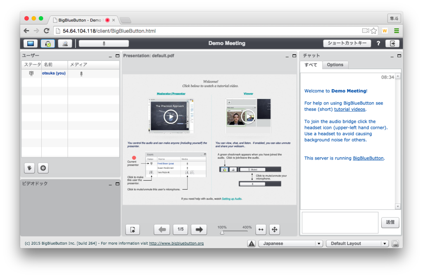The height and width of the screenshot is (277, 423).
Task: Minimize the Presentation panel
Action: pyautogui.click(x=287, y=56)
